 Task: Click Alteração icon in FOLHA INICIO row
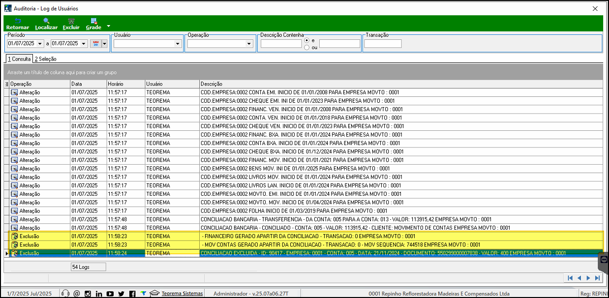(x=14, y=210)
